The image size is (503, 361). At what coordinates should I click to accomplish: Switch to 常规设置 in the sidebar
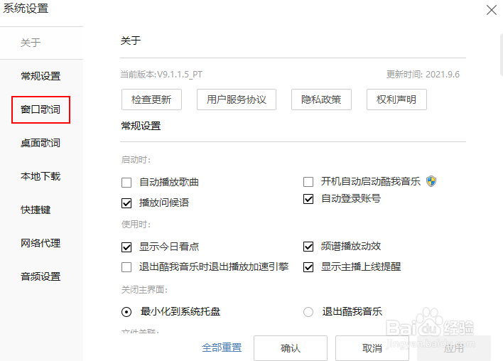tap(40, 76)
